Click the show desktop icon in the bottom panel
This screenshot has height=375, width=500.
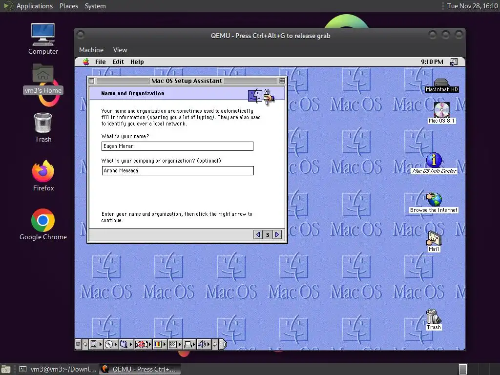[6, 369]
